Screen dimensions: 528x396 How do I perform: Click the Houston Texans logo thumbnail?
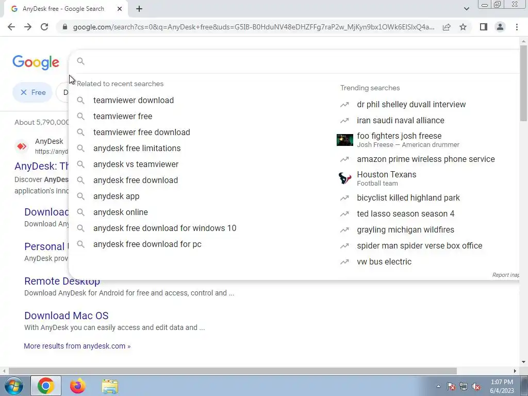coord(345,178)
